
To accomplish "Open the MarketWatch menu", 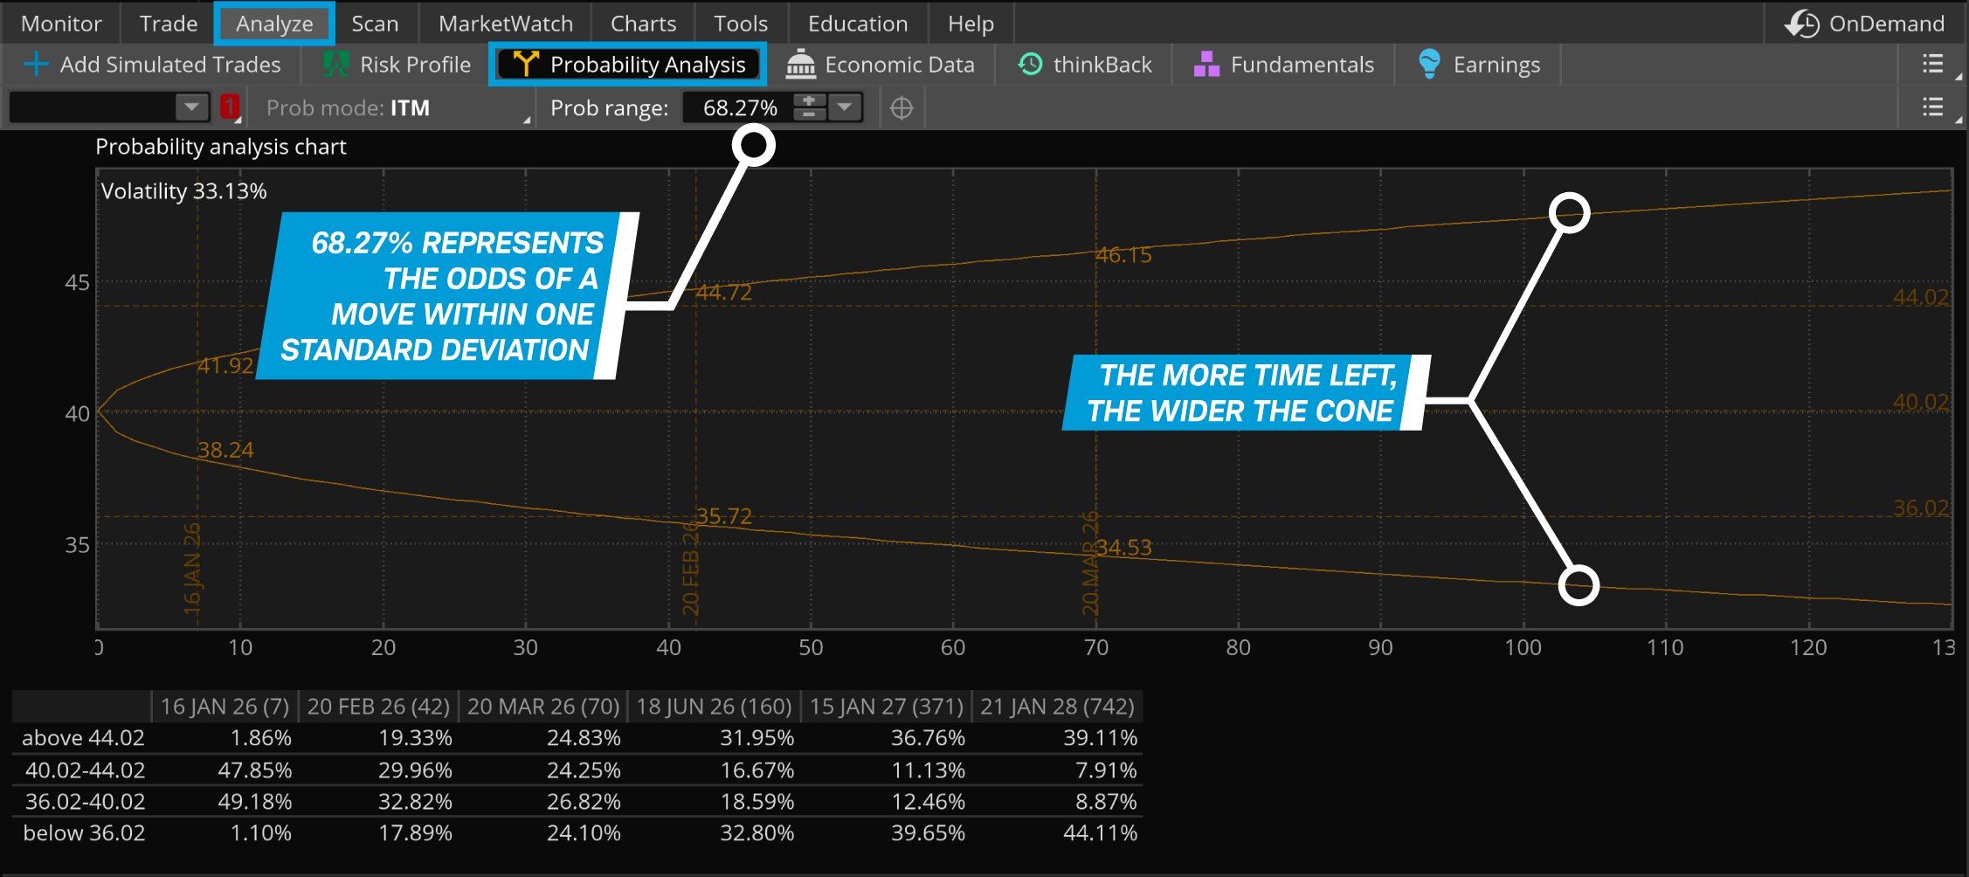I will point(505,23).
